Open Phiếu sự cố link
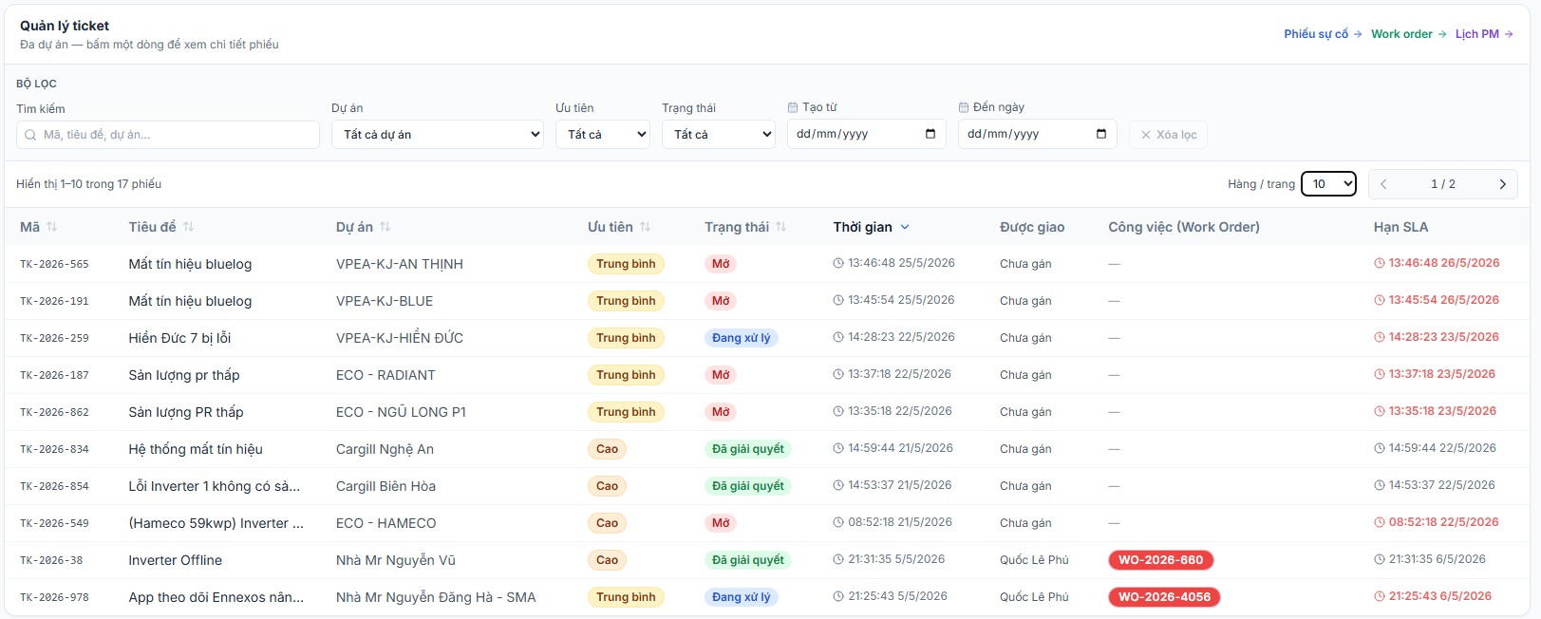1541x619 pixels. point(1323,34)
